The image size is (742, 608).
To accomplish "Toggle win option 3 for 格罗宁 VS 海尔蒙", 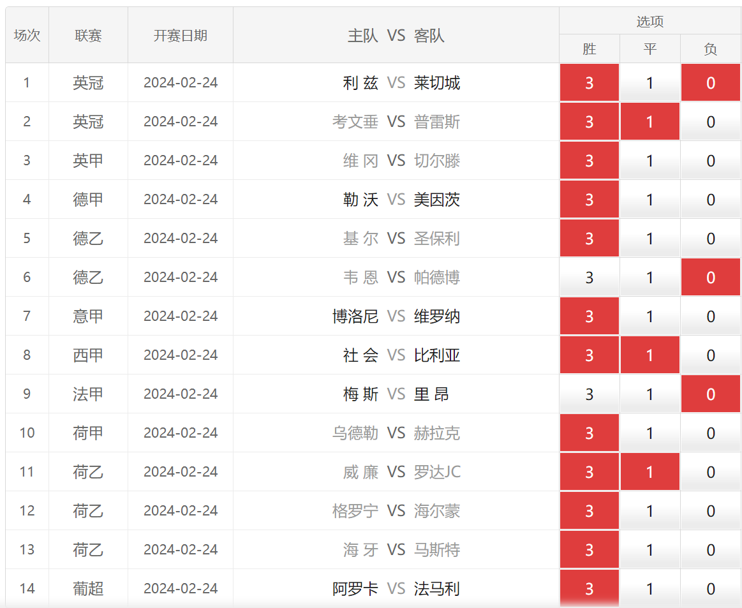I will click(x=589, y=510).
